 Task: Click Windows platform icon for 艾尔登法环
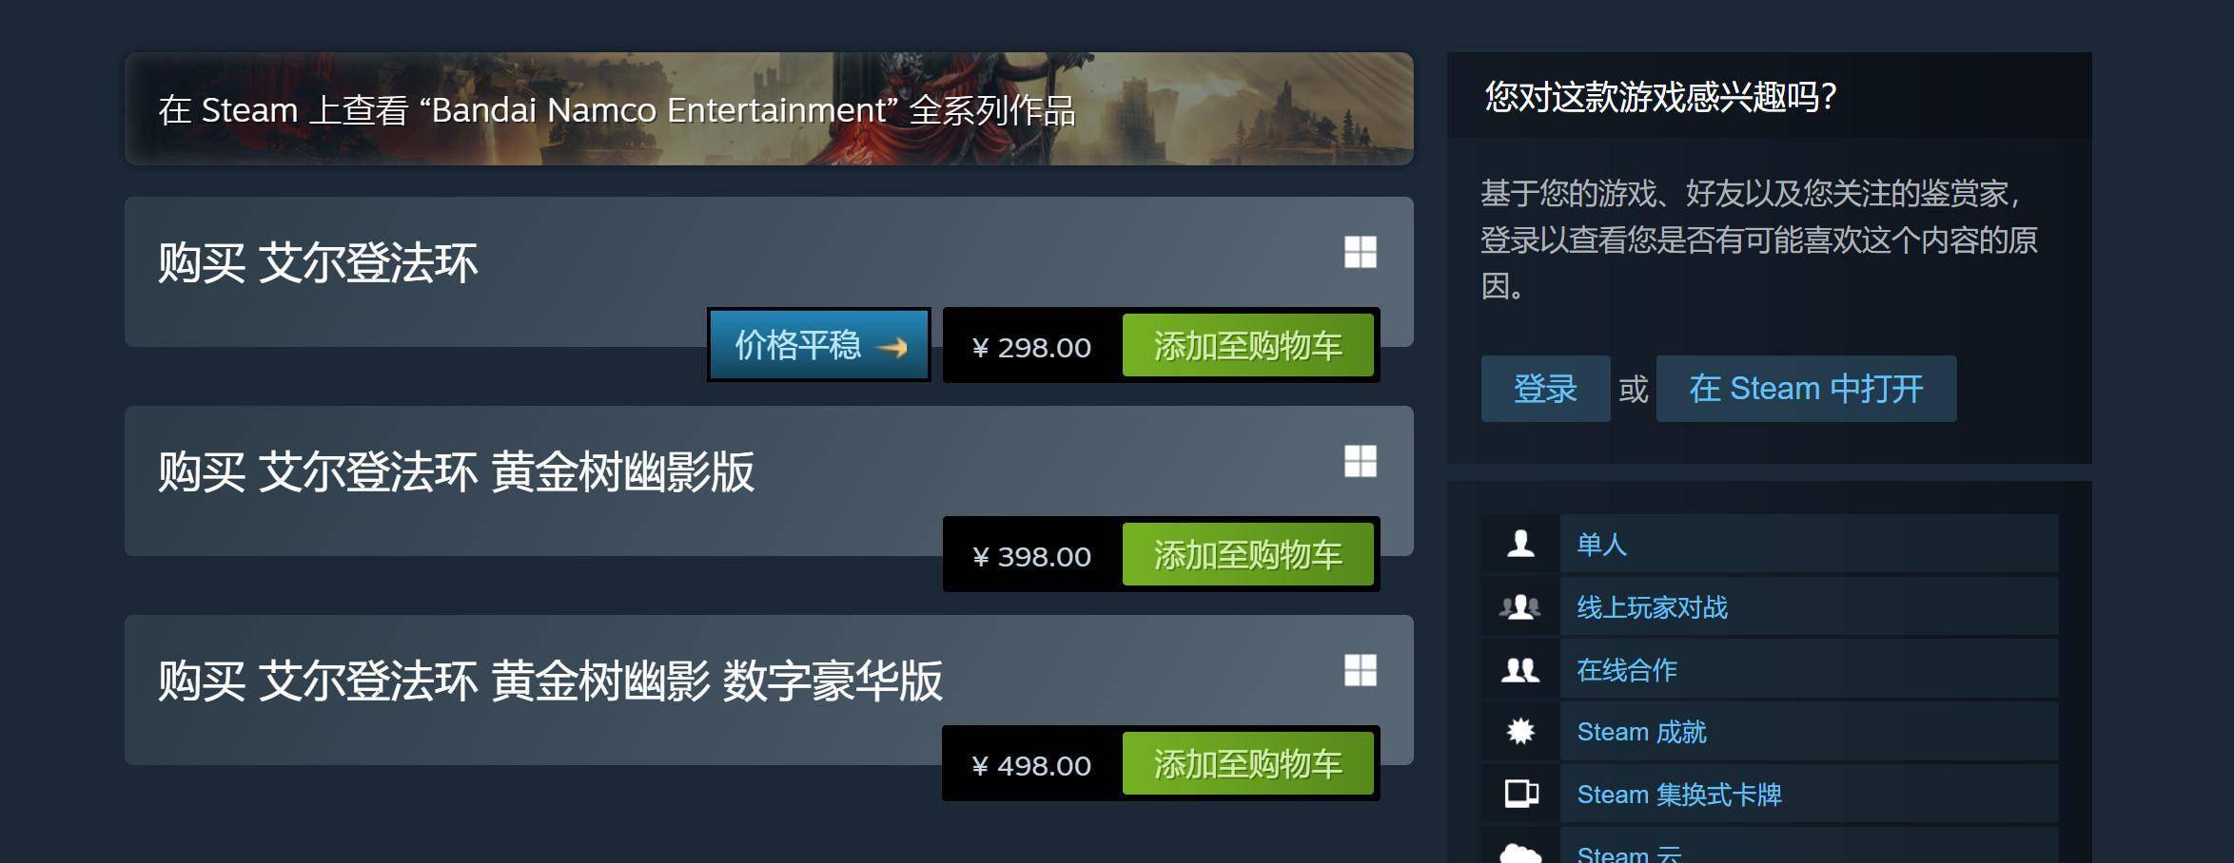tap(1360, 252)
